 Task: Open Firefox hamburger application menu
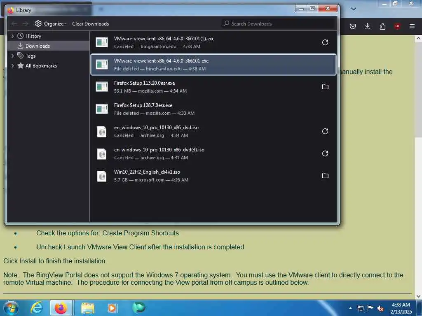click(x=412, y=26)
